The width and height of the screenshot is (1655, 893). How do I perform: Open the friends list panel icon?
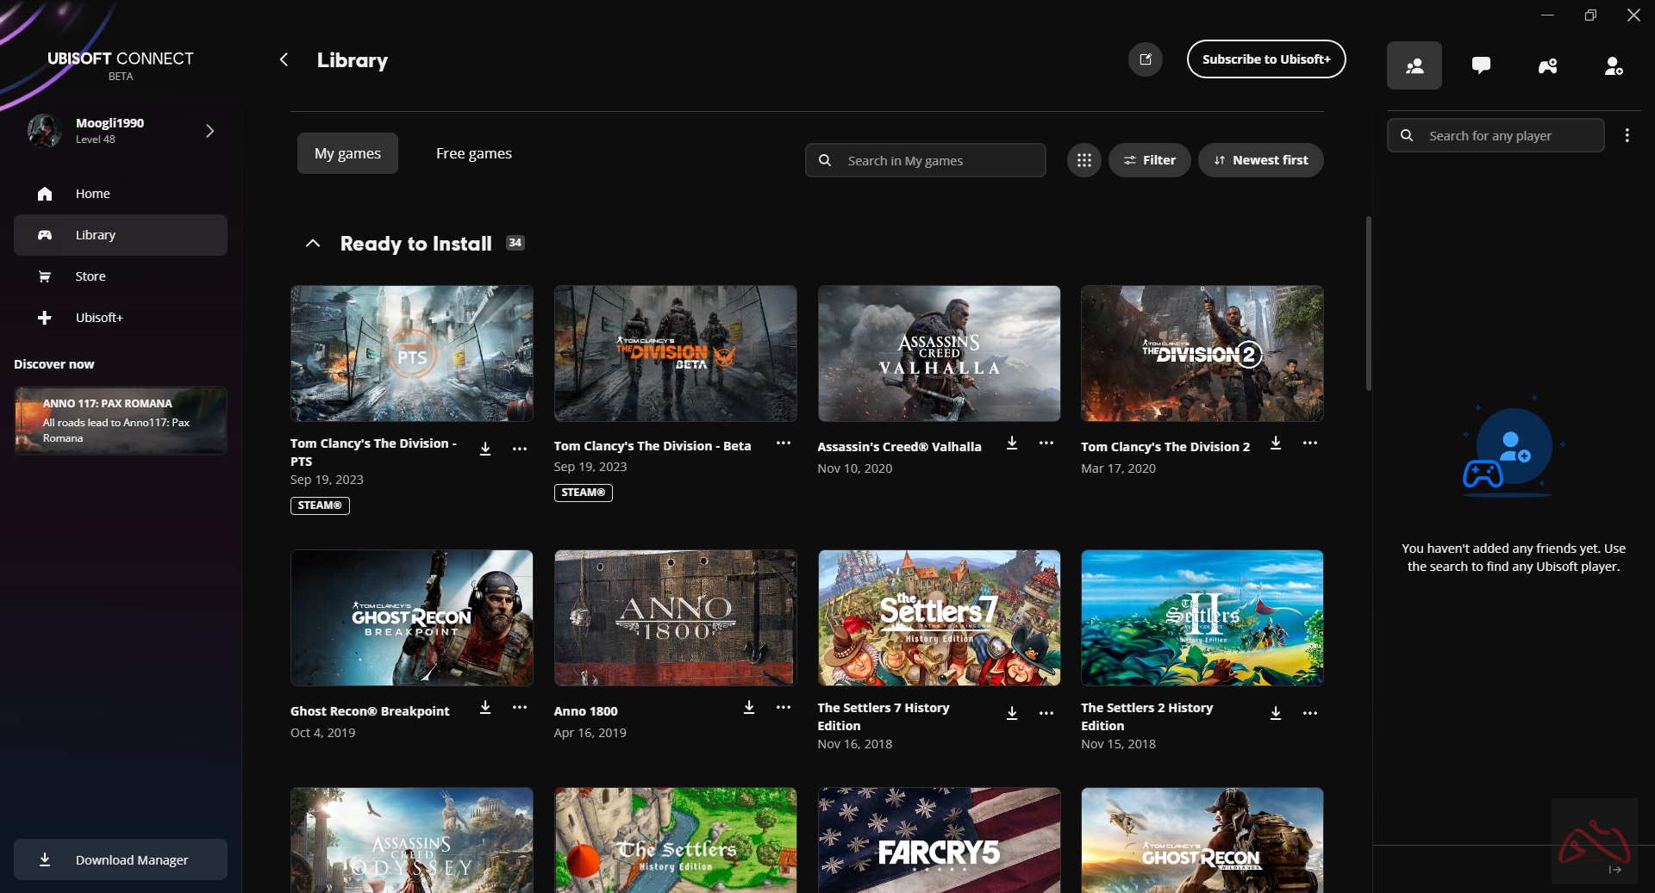tap(1414, 65)
